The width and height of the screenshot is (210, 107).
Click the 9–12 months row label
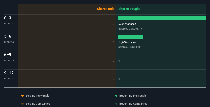(x=9, y=75)
